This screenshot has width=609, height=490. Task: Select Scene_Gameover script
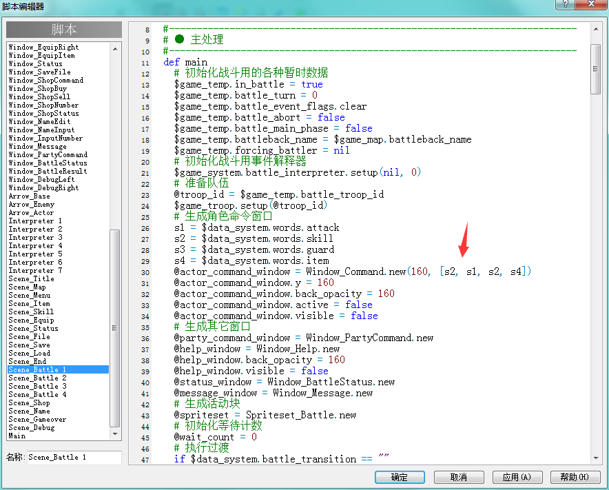click(x=37, y=419)
